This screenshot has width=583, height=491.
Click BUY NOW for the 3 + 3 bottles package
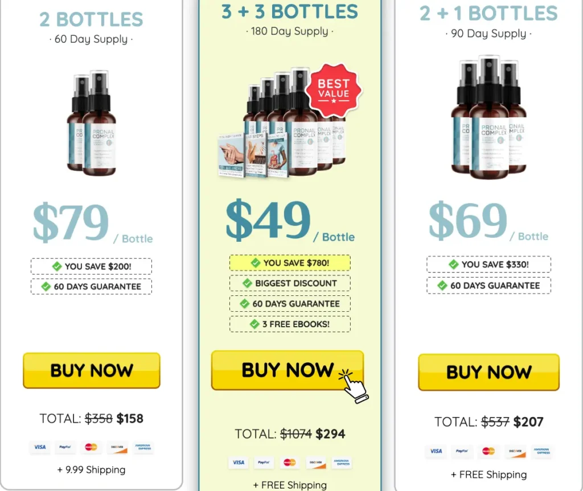288,370
